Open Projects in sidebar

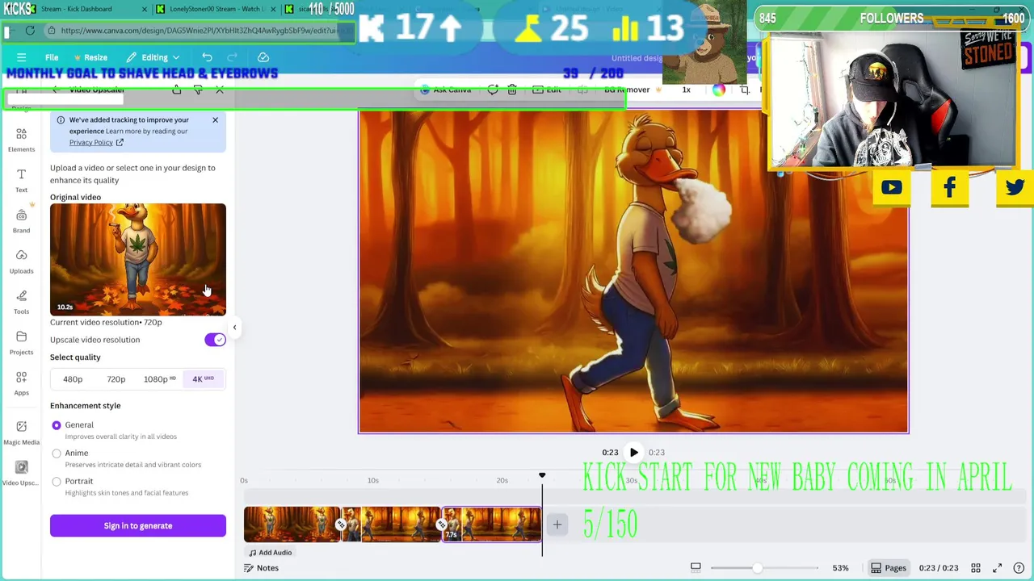[21, 342]
